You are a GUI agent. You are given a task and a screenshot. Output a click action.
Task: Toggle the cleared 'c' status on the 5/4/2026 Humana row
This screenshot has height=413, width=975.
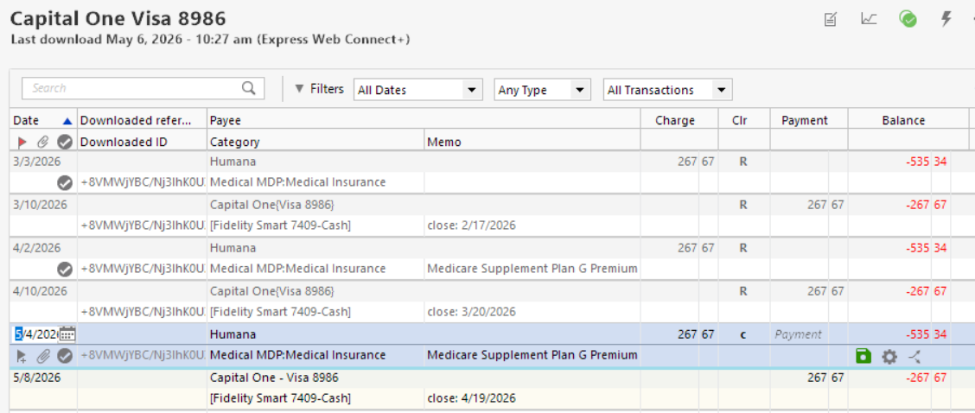pyautogui.click(x=743, y=334)
